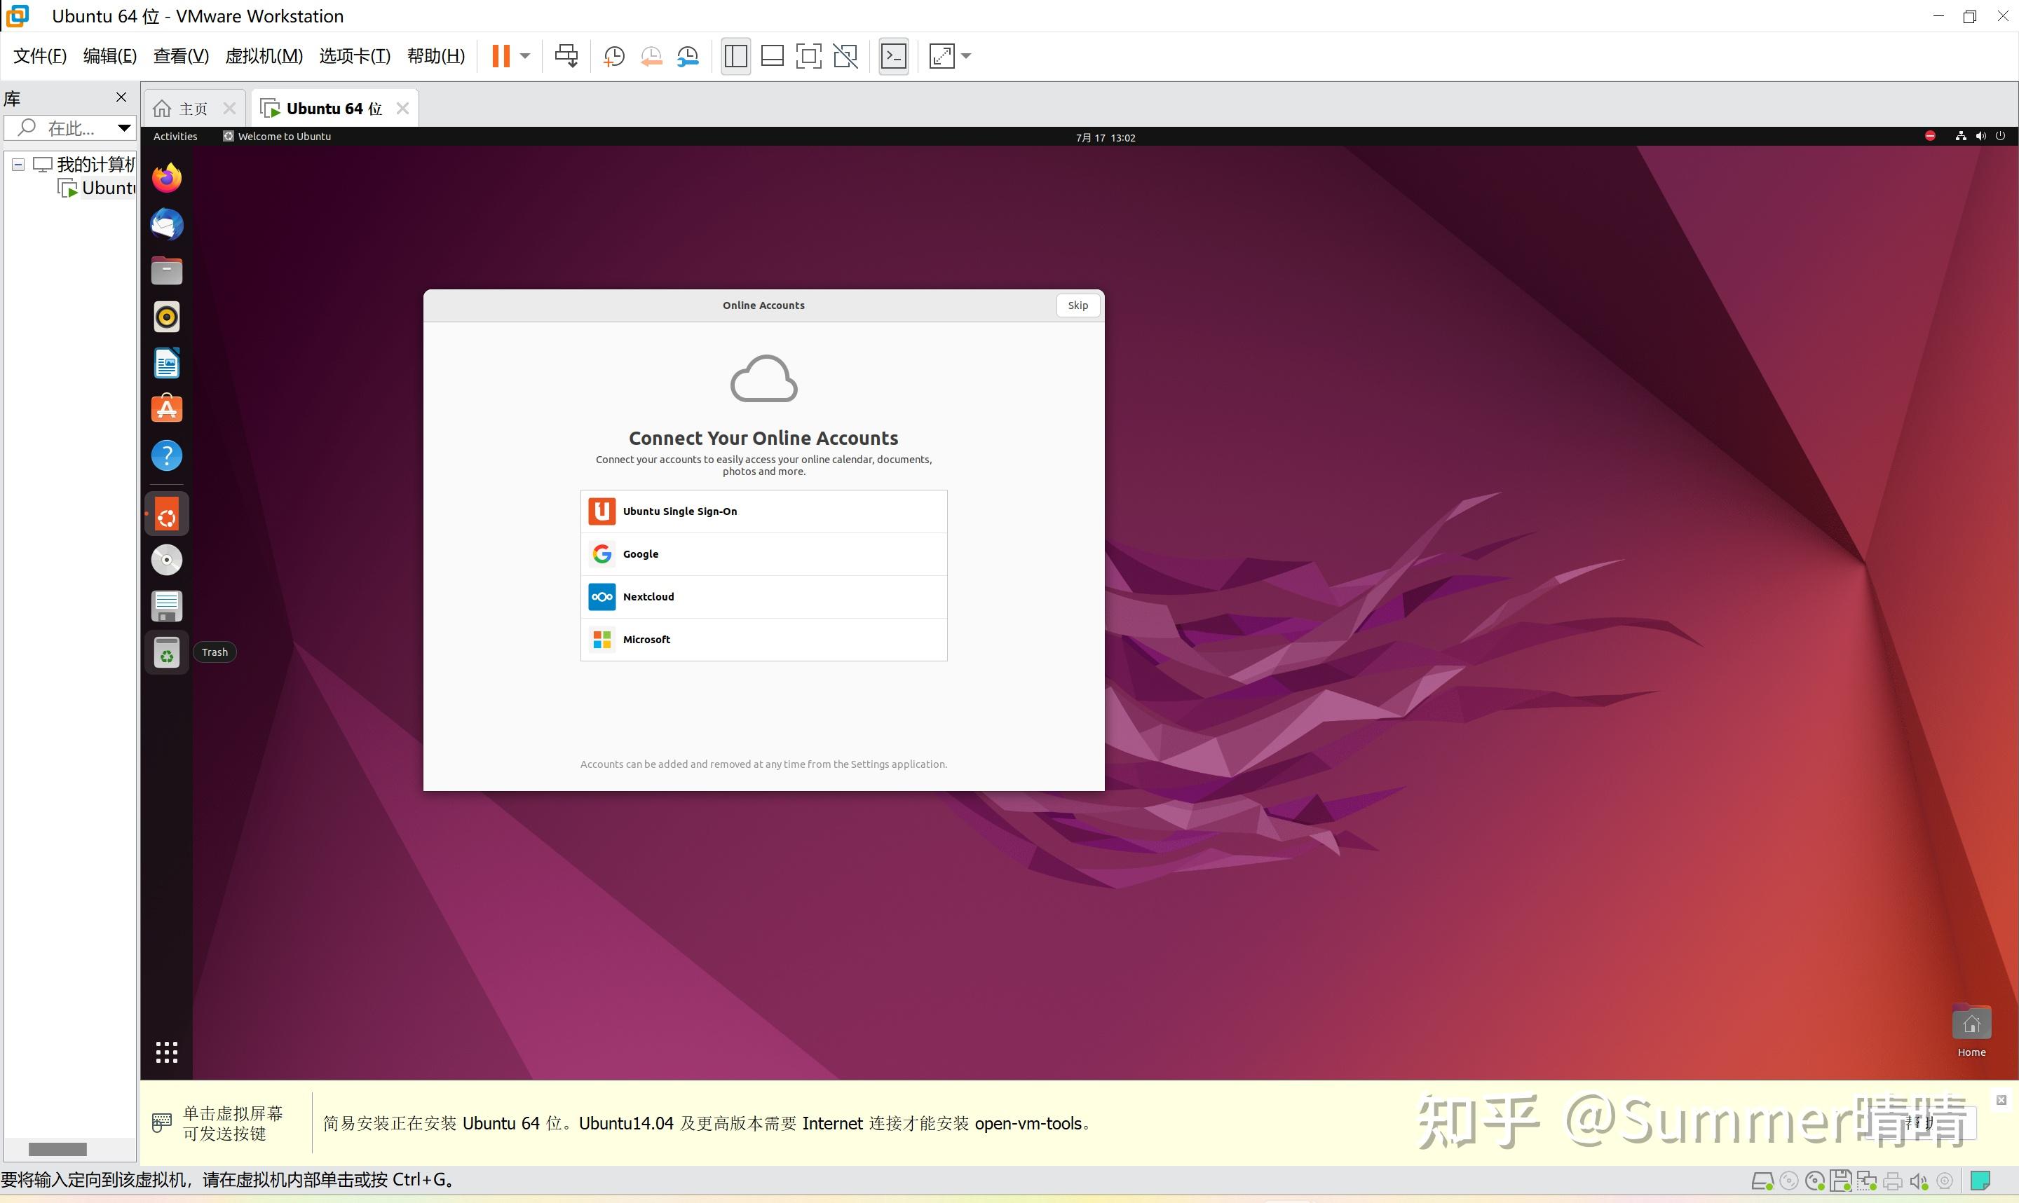The height and width of the screenshot is (1203, 2019).
Task: Enter full screen mode
Action: 808,55
